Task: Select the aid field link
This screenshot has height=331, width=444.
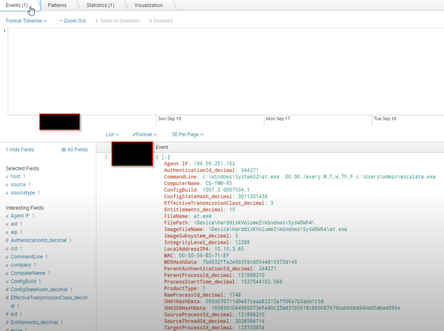Action: (x=14, y=224)
